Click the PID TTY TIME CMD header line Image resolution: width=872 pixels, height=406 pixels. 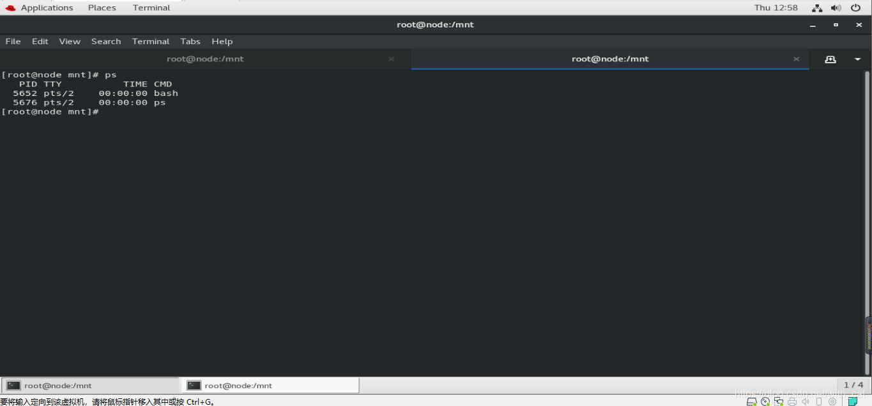coord(95,84)
